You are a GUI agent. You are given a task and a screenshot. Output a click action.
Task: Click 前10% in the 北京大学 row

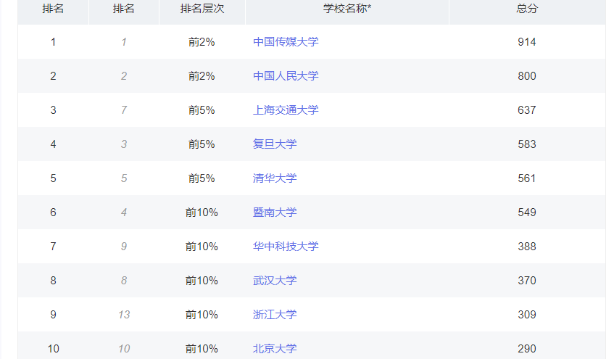(202, 349)
